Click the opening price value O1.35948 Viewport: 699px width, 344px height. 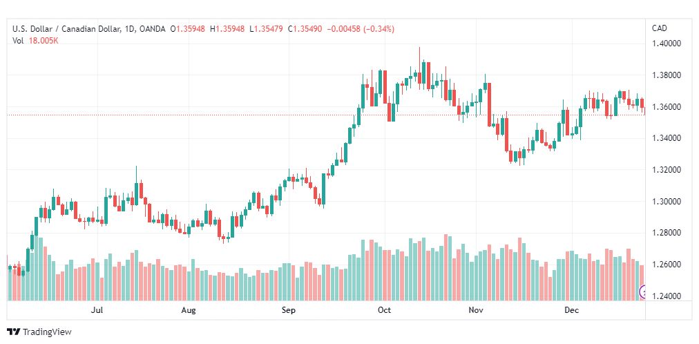[188, 29]
